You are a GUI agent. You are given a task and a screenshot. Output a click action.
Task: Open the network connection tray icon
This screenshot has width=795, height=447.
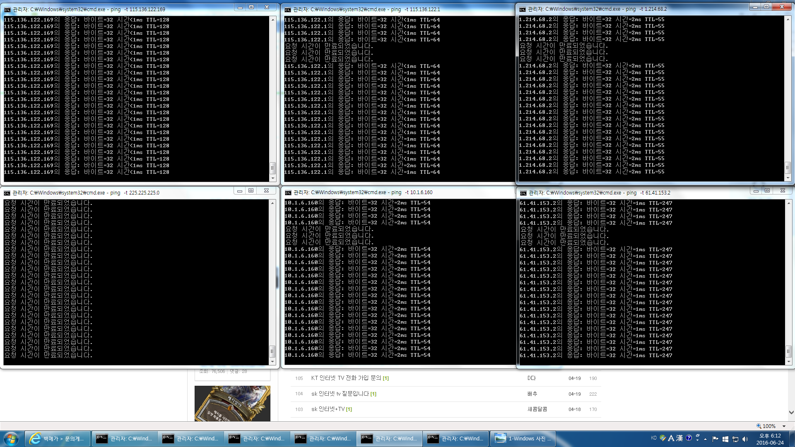click(x=735, y=439)
